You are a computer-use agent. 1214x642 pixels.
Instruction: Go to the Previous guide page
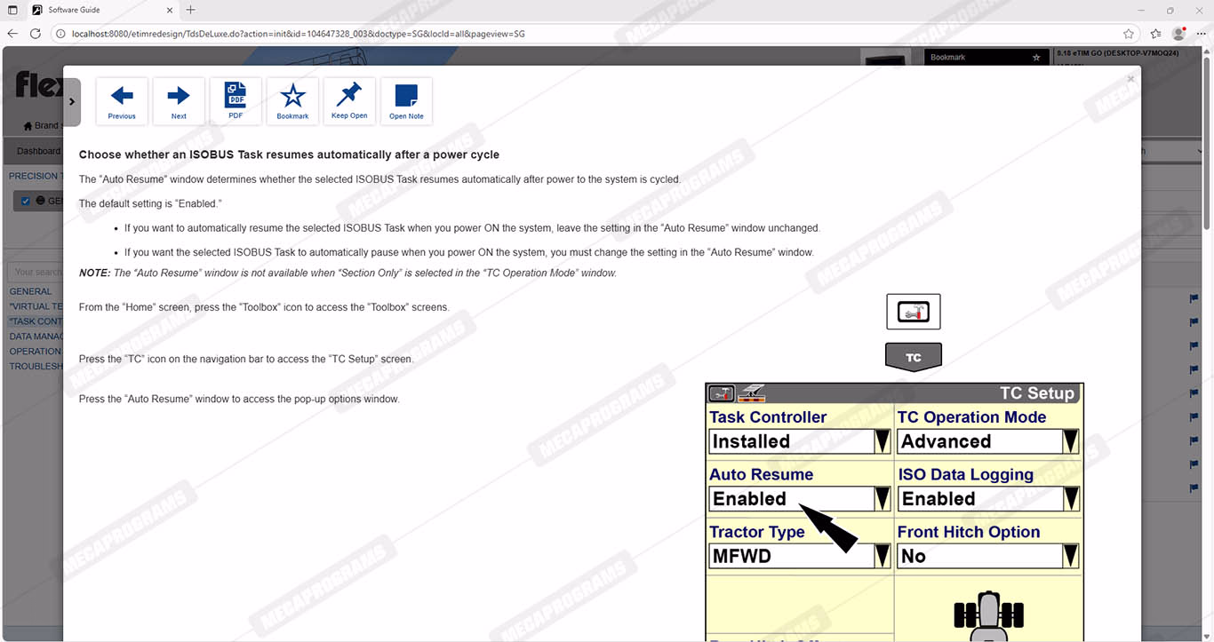[122, 101]
